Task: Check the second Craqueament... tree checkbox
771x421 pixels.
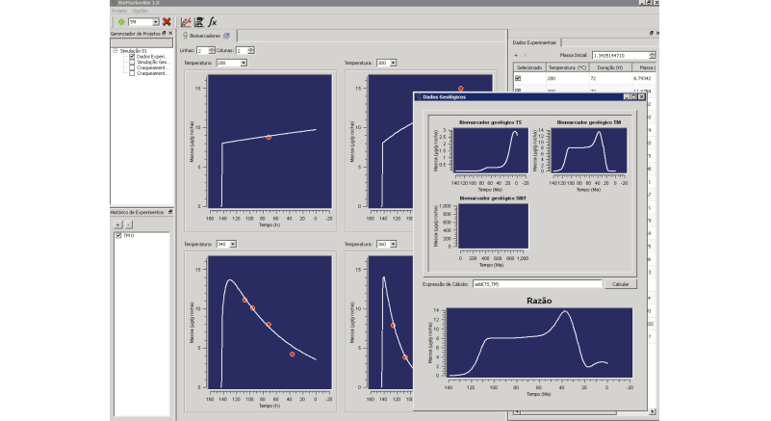Action: [x=132, y=73]
